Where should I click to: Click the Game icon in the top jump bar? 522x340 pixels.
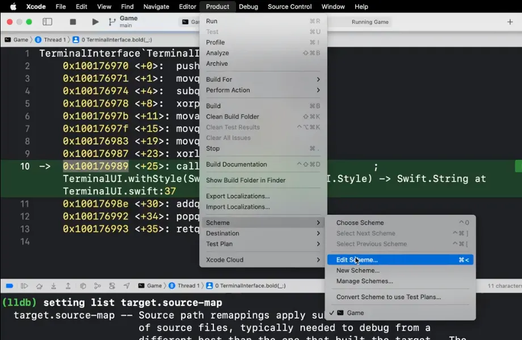(7, 40)
